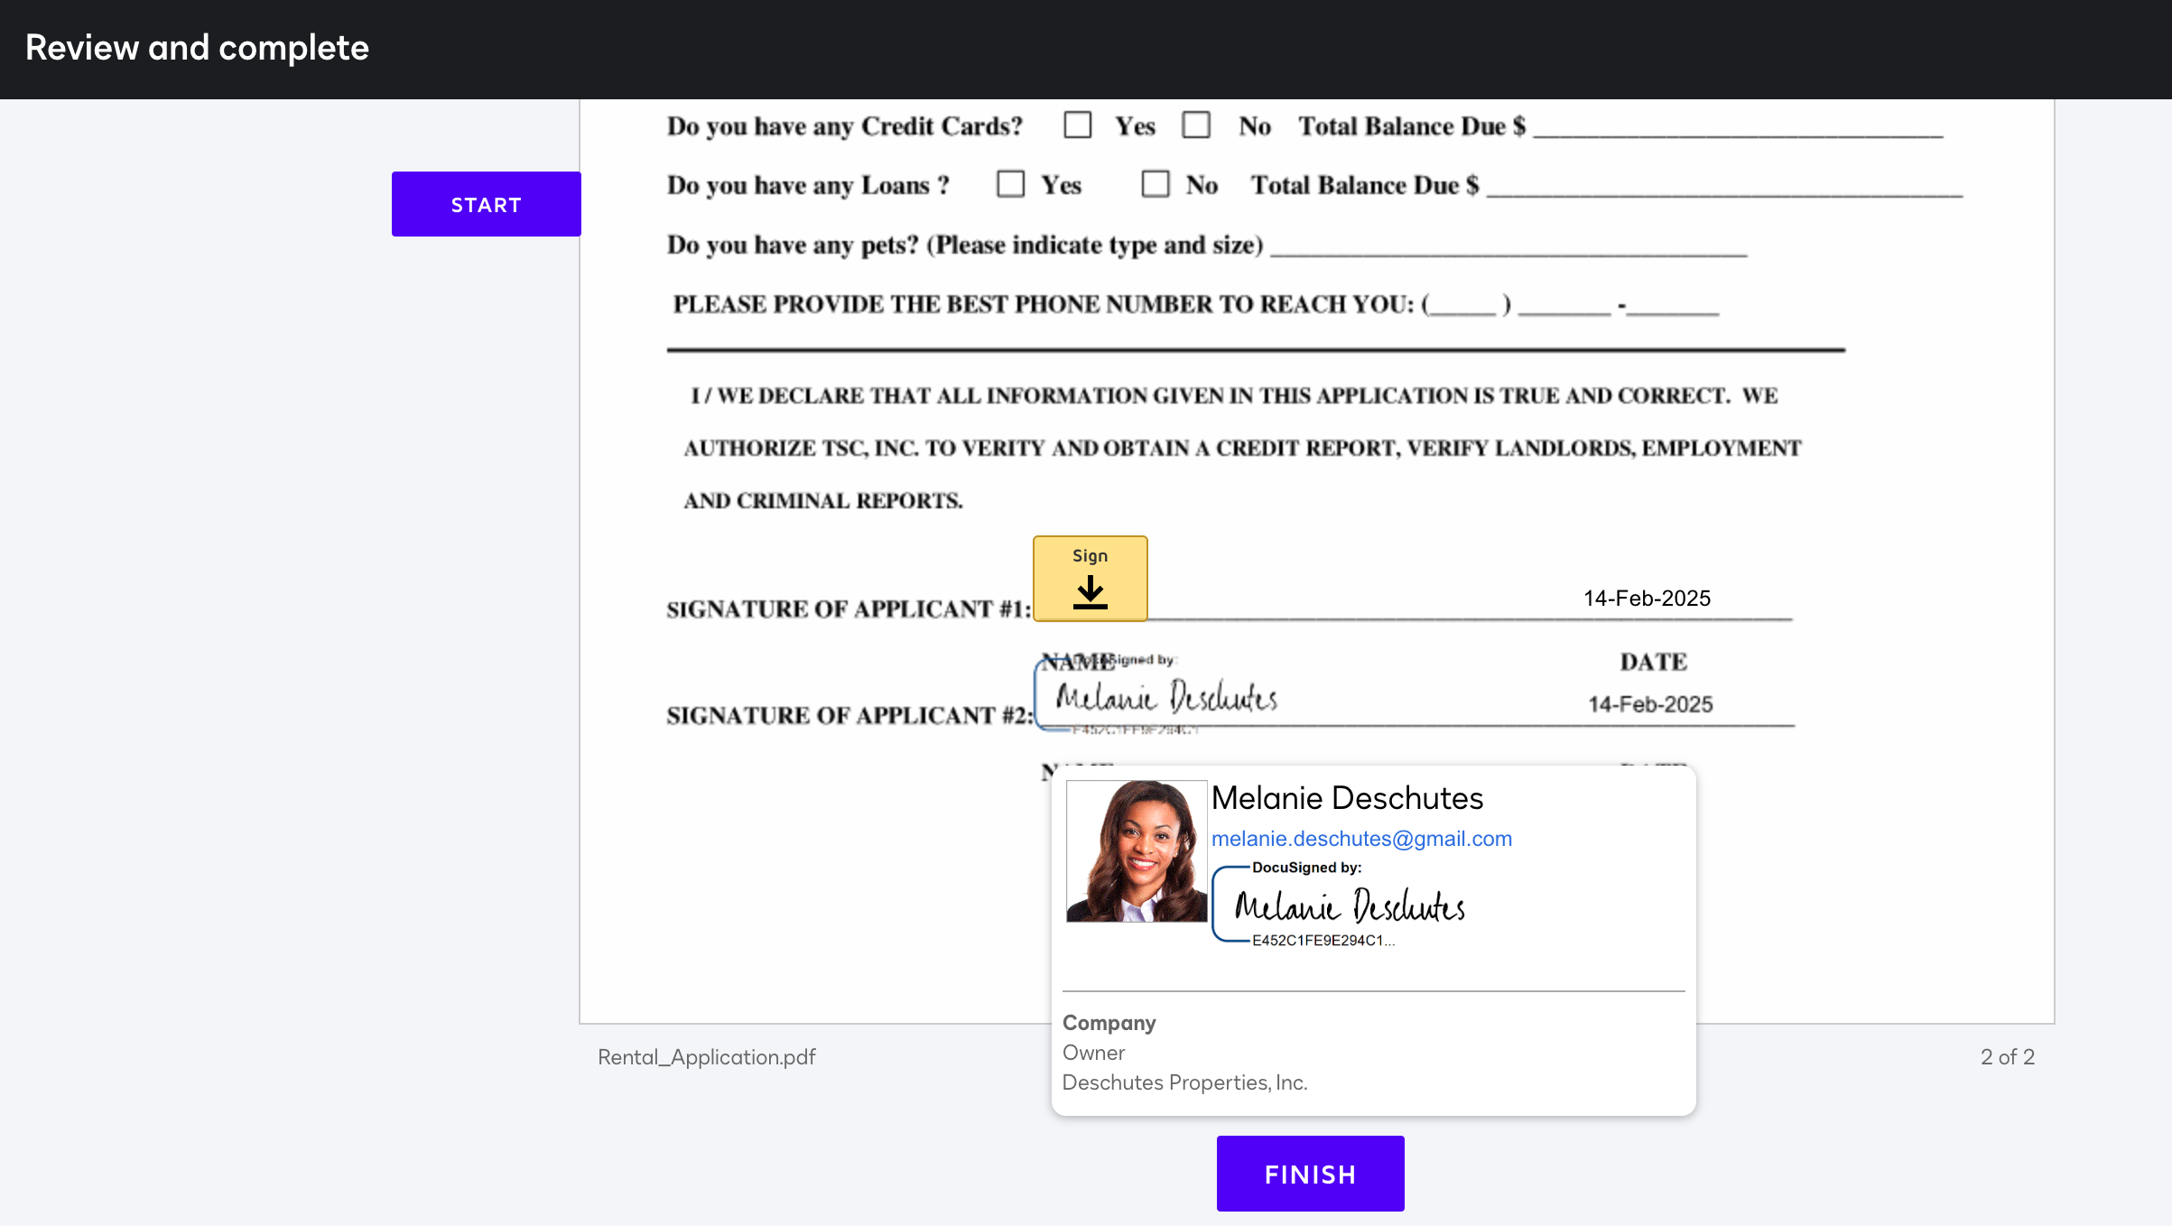Open melanie.deschutes@gmail.com email link
The width and height of the screenshot is (2172, 1226).
[x=1360, y=839]
